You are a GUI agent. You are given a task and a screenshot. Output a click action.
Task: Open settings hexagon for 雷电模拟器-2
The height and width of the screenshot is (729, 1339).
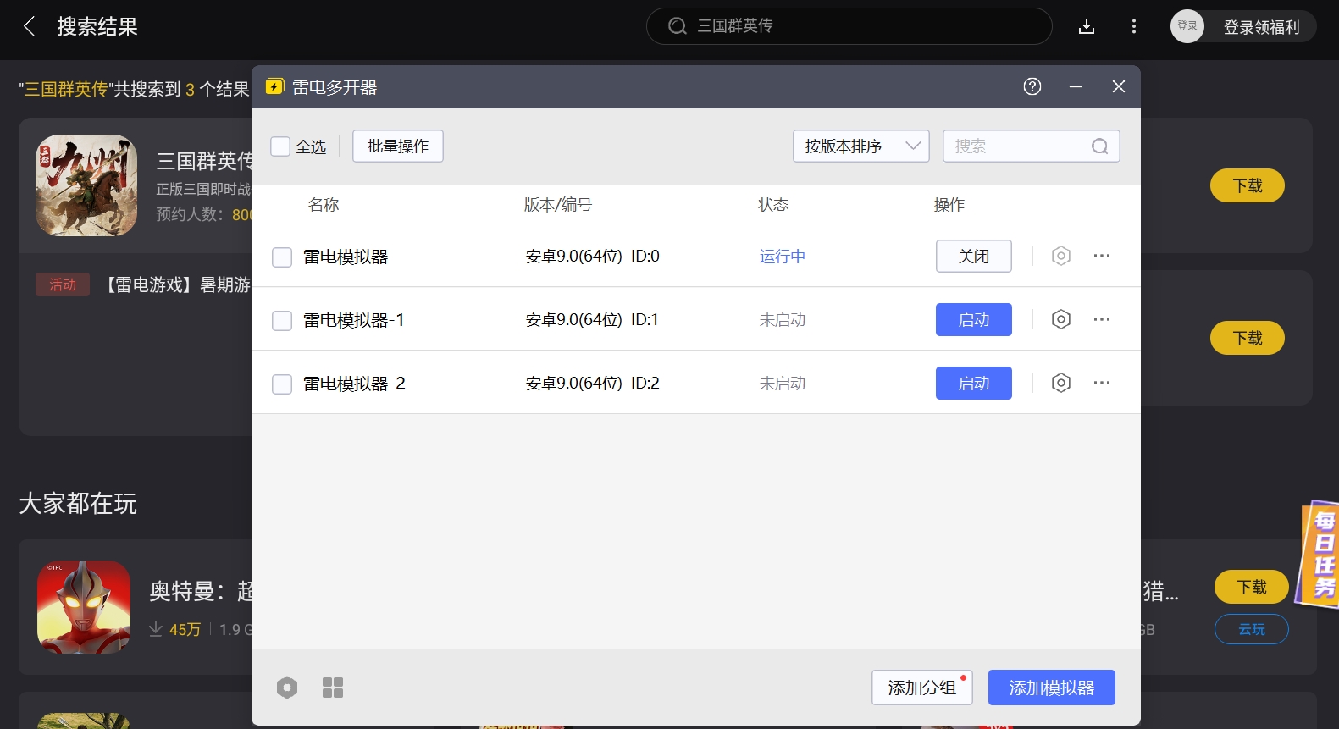coord(1061,383)
